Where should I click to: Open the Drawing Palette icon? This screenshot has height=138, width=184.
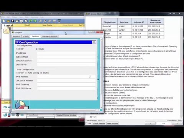[x=54, y=21]
